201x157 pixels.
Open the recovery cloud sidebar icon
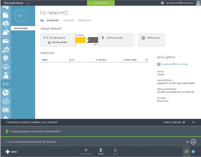[x=6, y=67]
